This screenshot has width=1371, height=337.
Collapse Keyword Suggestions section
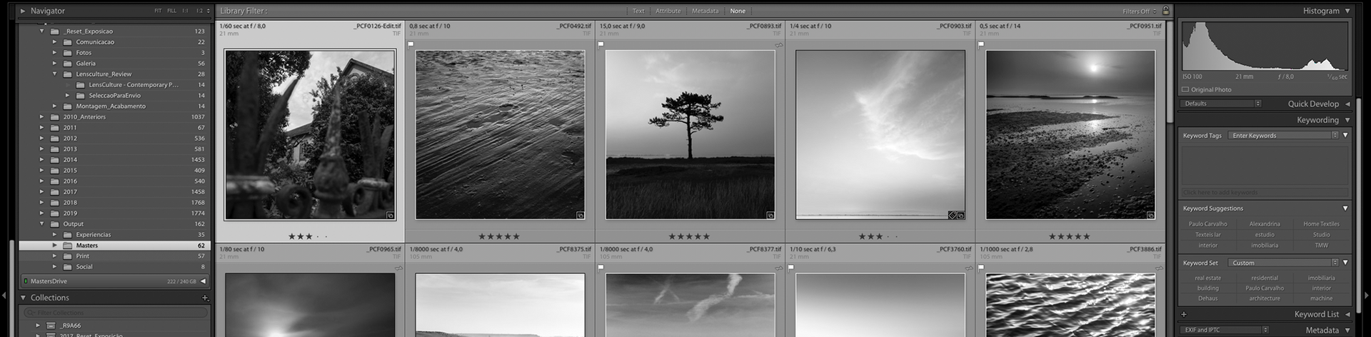[1345, 208]
